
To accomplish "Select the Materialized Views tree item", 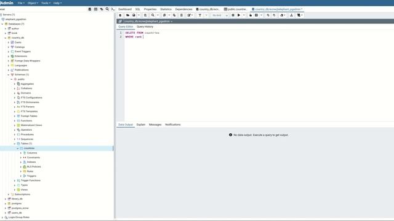I will tap(31, 125).
